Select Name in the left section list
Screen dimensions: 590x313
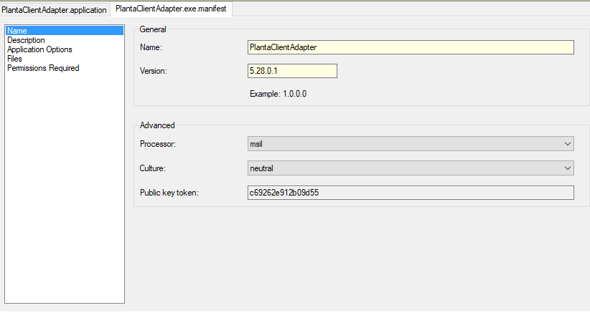tap(17, 31)
